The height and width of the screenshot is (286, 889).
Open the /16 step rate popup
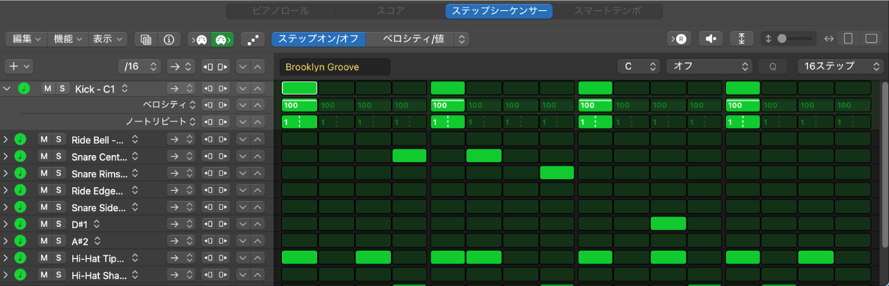(139, 67)
